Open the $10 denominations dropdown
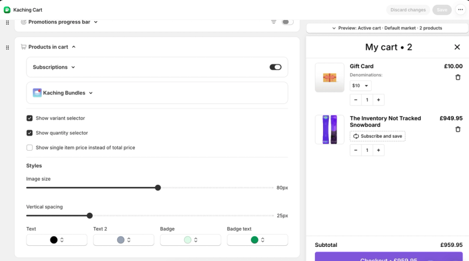This screenshot has height=261, width=469. 361,86
